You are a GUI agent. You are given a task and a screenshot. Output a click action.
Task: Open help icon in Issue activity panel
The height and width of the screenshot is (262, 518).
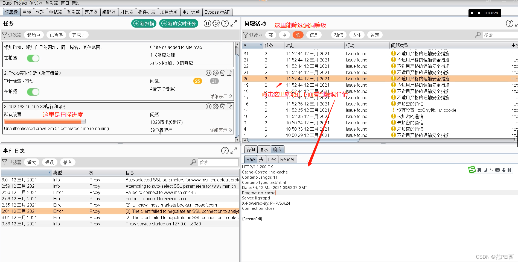coord(510,23)
